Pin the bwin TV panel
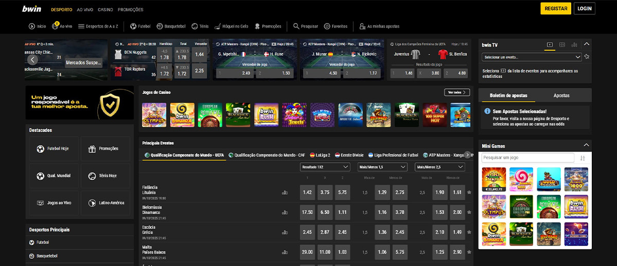Image resolution: width=617 pixels, height=266 pixels. click(x=587, y=56)
